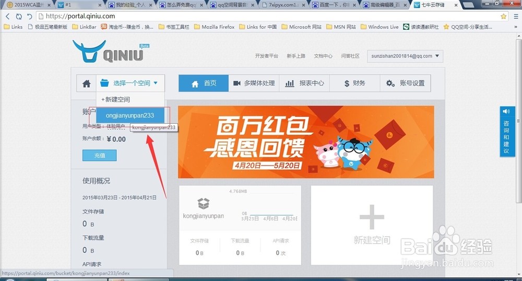This screenshot has width=522, height=281.
Task: Go to the 财务 tab
Action: coord(355,83)
